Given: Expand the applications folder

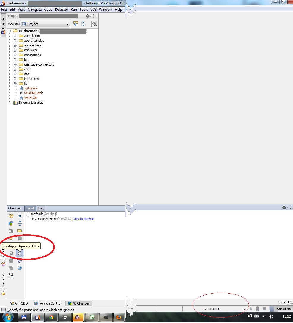Looking at the screenshot, I should click(x=15, y=55).
